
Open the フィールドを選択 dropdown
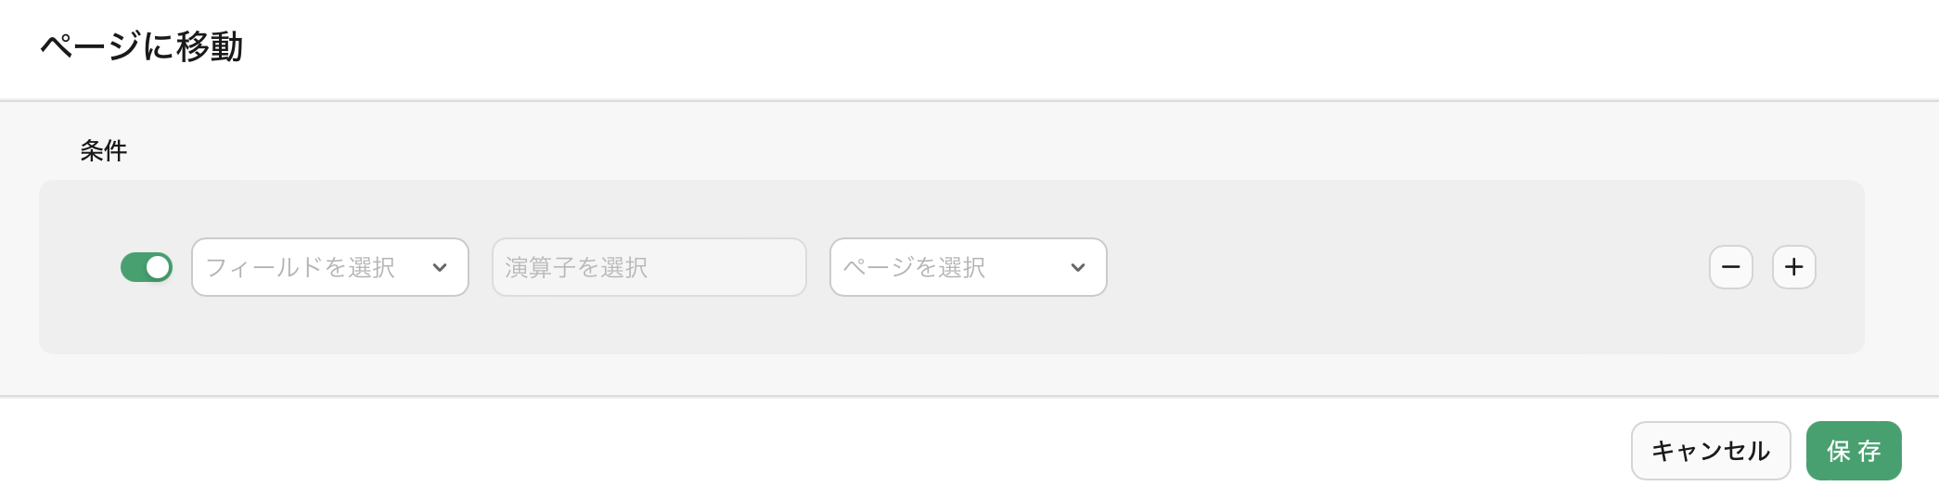coord(329,267)
